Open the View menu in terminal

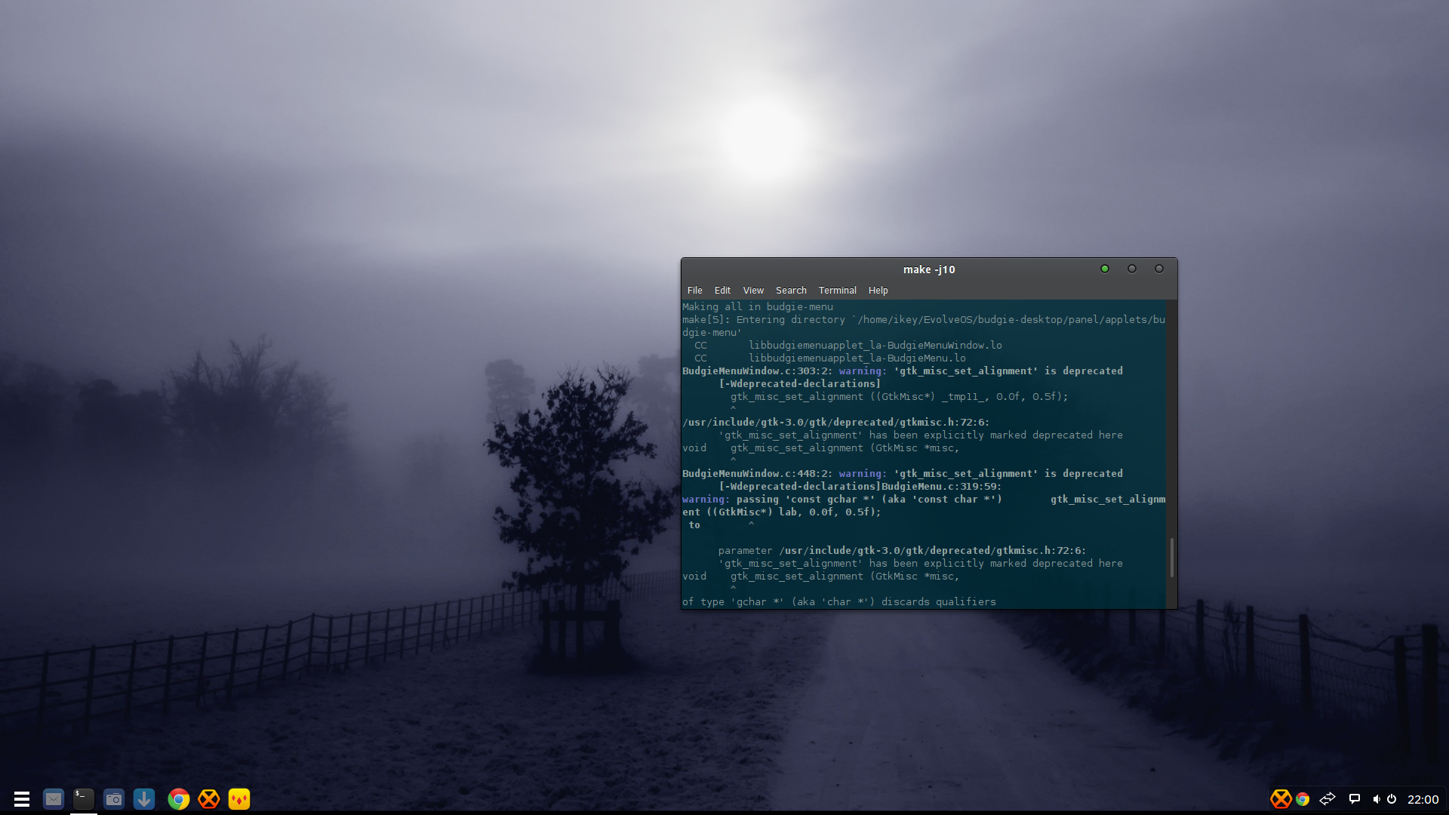click(753, 290)
